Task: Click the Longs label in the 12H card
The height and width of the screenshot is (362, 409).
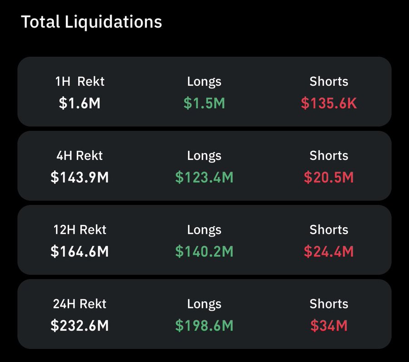Action: 204,230
